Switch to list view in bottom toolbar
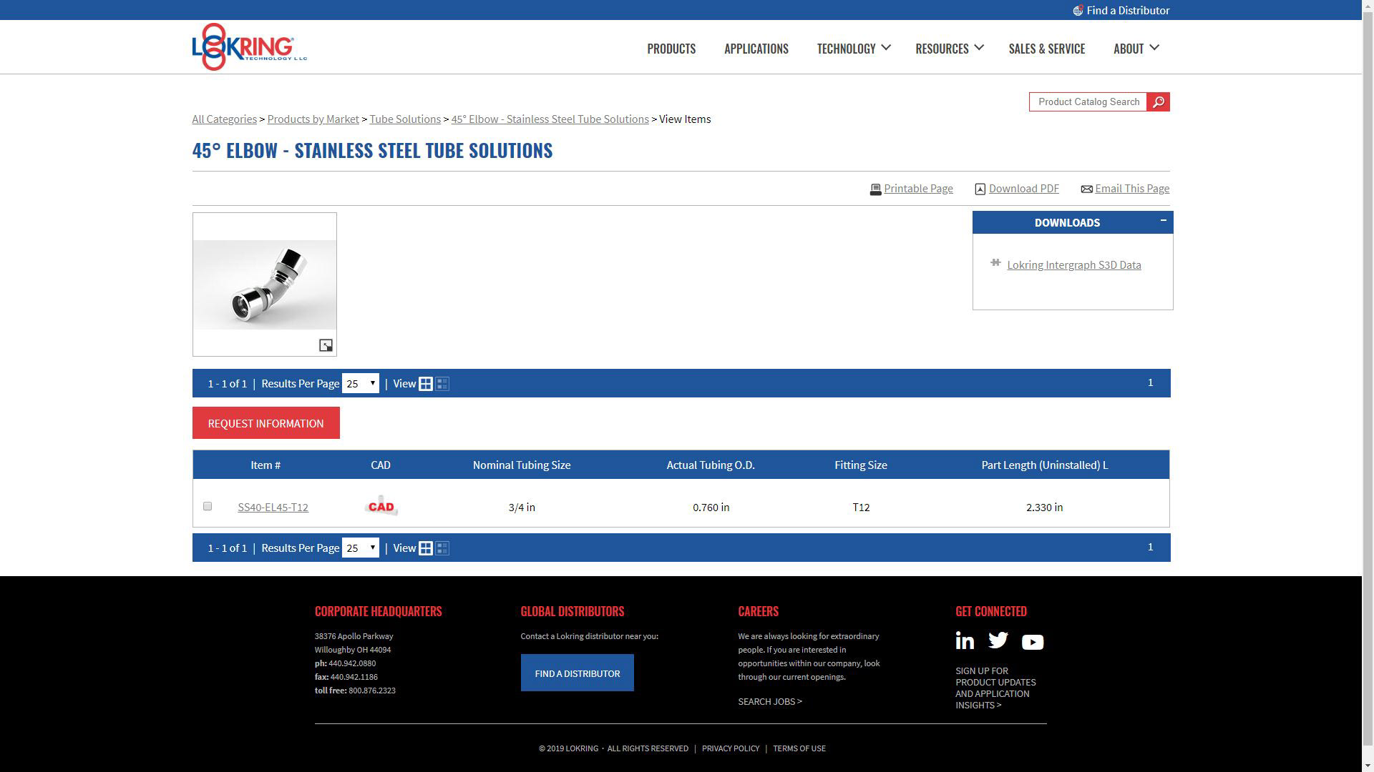This screenshot has width=1374, height=772. pyautogui.click(x=442, y=548)
